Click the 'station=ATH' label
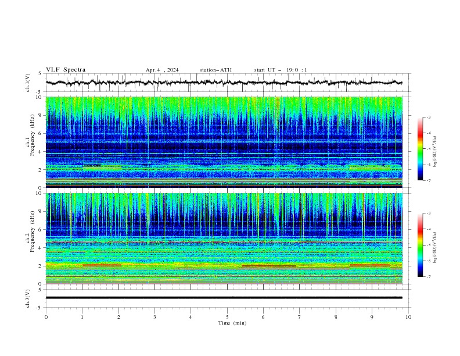The height and width of the screenshot is (356, 460). [x=215, y=70]
